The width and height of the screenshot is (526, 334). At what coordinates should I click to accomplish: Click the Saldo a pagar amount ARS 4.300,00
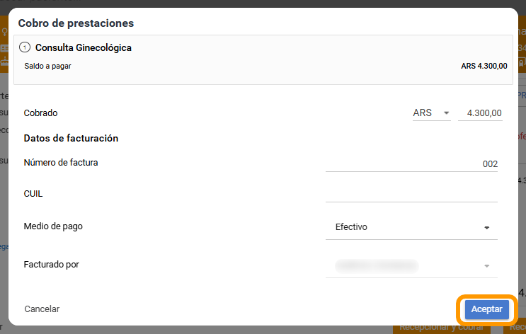click(484, 66)
